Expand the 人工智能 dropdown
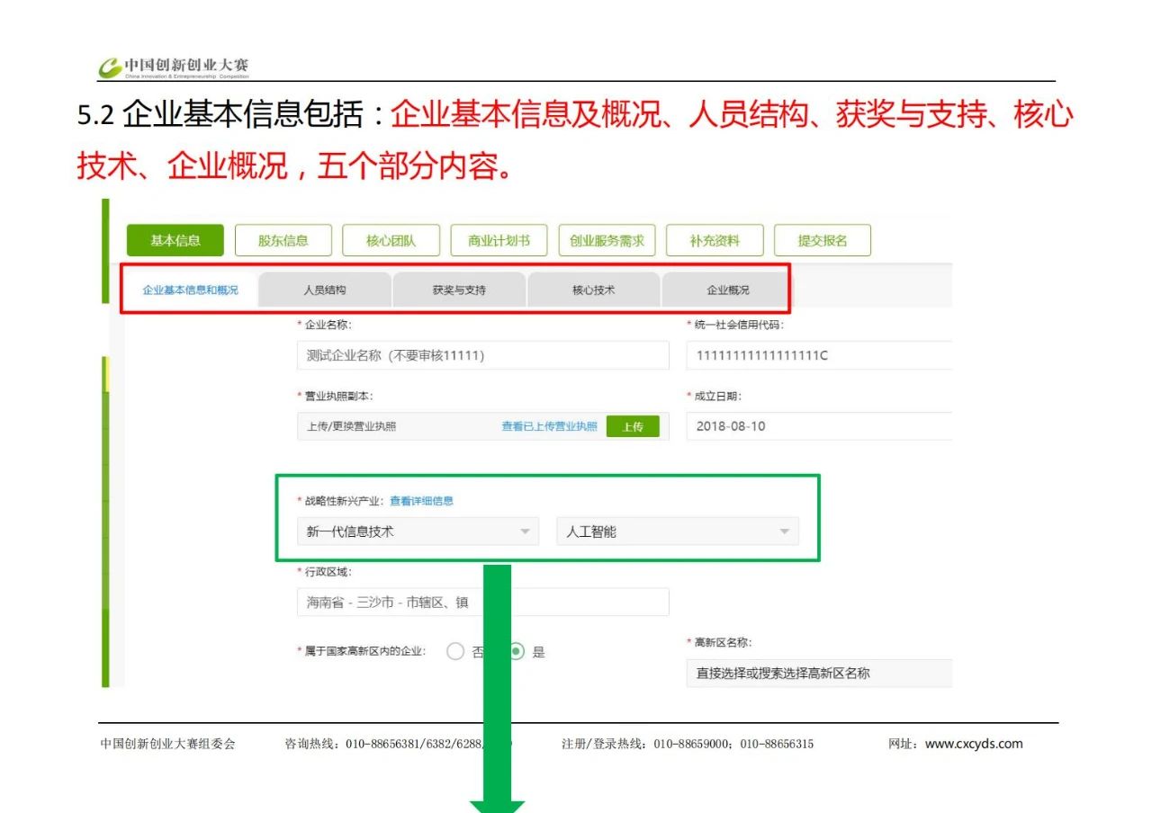Screen dimensions: 1152x813 coord(677,532)
